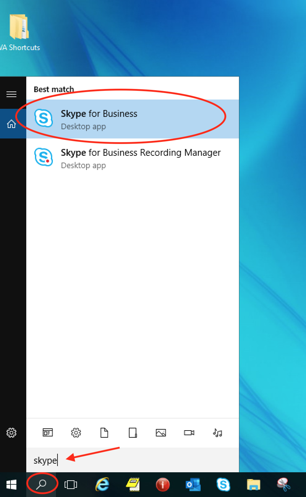Filter search results by Settings
The height and width of the screenshot is (497, 306).
tap(76, 433)
